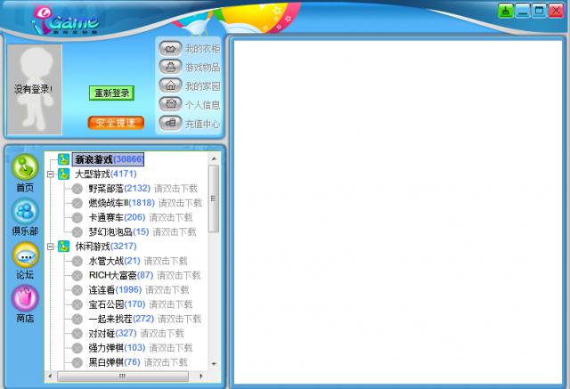Viewport: 570px width, 389px height.
Task: Select 宝石公园(170) in game list
Action: click(117, 304)
